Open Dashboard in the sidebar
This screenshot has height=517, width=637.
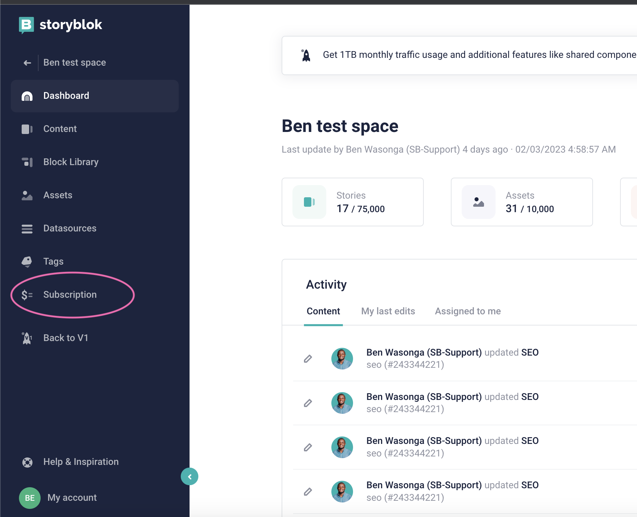click(x=95, y=96)
